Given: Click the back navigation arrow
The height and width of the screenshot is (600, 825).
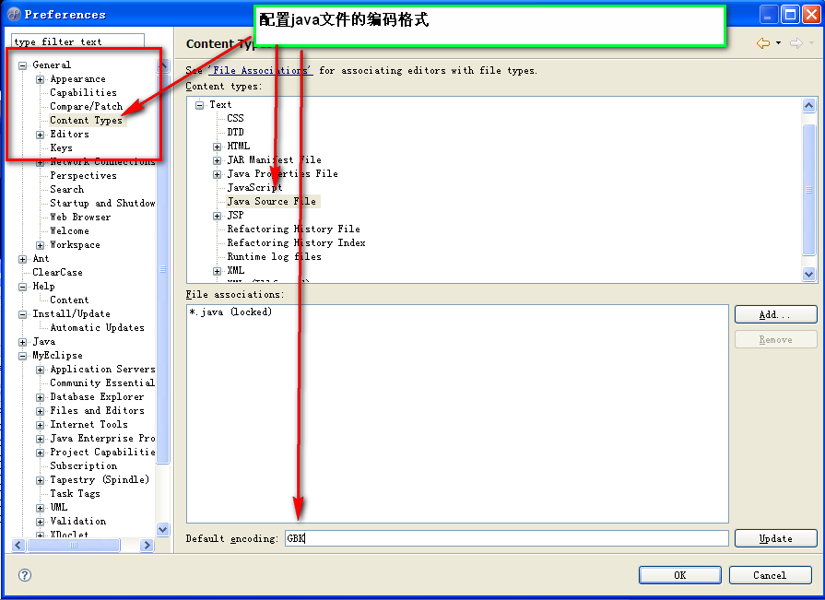Looking at the screenshot, I should [x=762, y=41].
